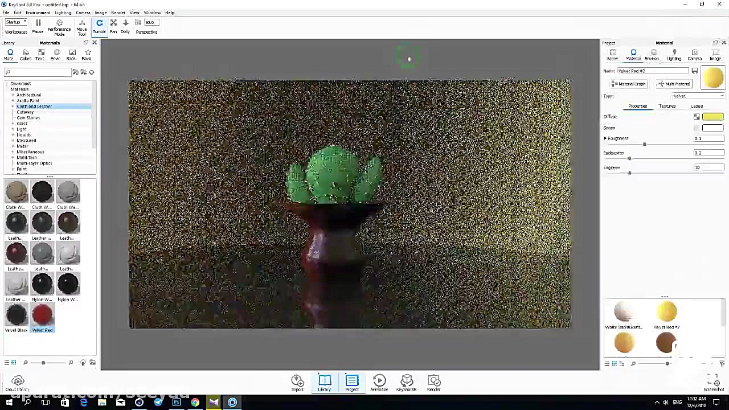Open the Backplates library tab
729x410 pixels.
click(x=71, y=55)
